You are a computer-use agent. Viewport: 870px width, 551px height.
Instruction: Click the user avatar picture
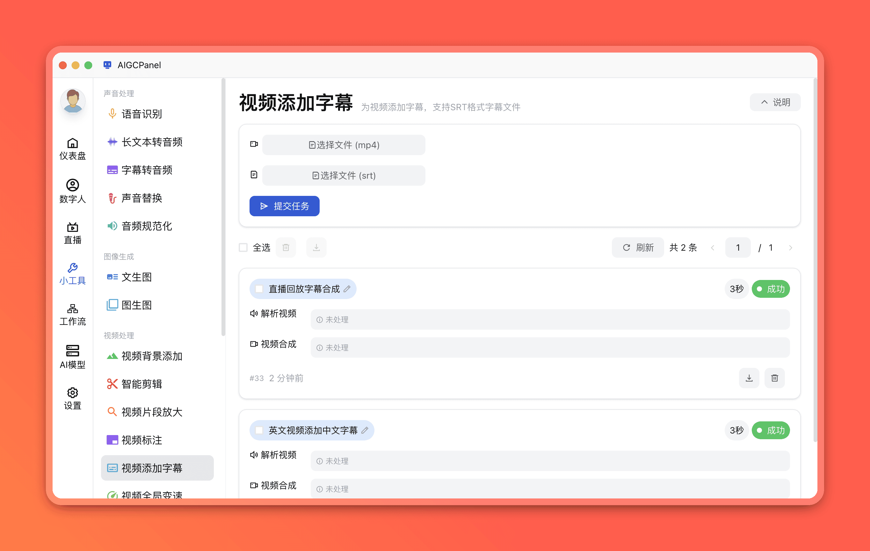73,102
